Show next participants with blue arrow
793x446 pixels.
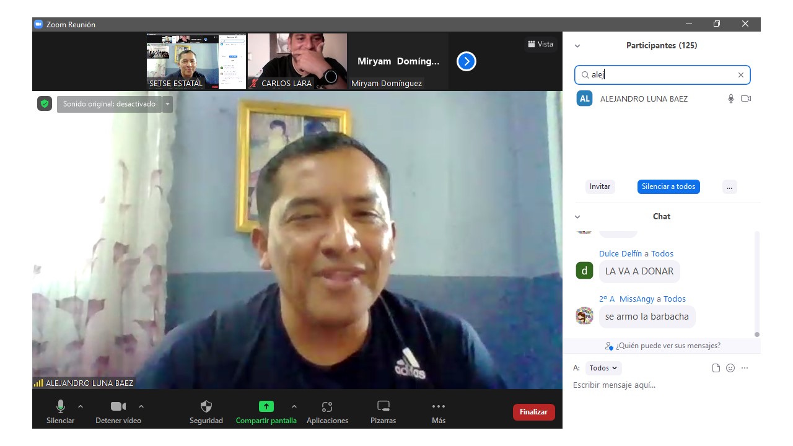tap(467, 61)
